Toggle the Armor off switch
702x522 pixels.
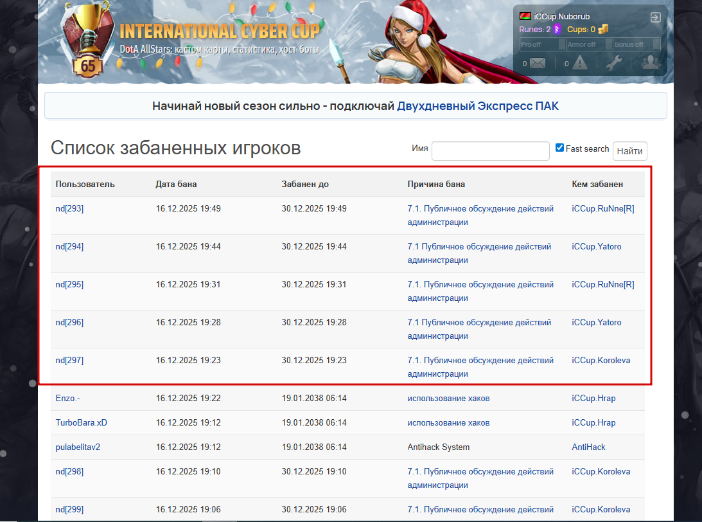tap(589, 44)
